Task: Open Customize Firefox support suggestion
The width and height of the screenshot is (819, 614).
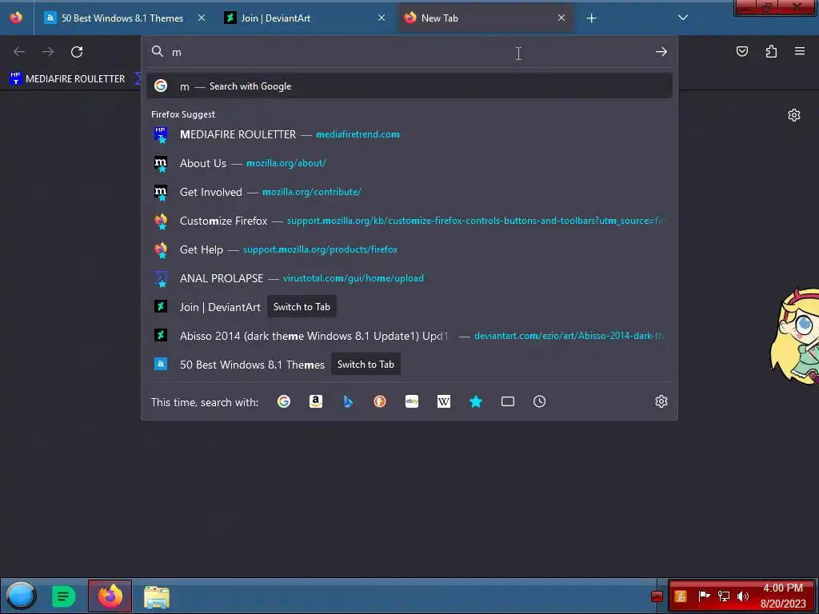Action: [409, 221]
